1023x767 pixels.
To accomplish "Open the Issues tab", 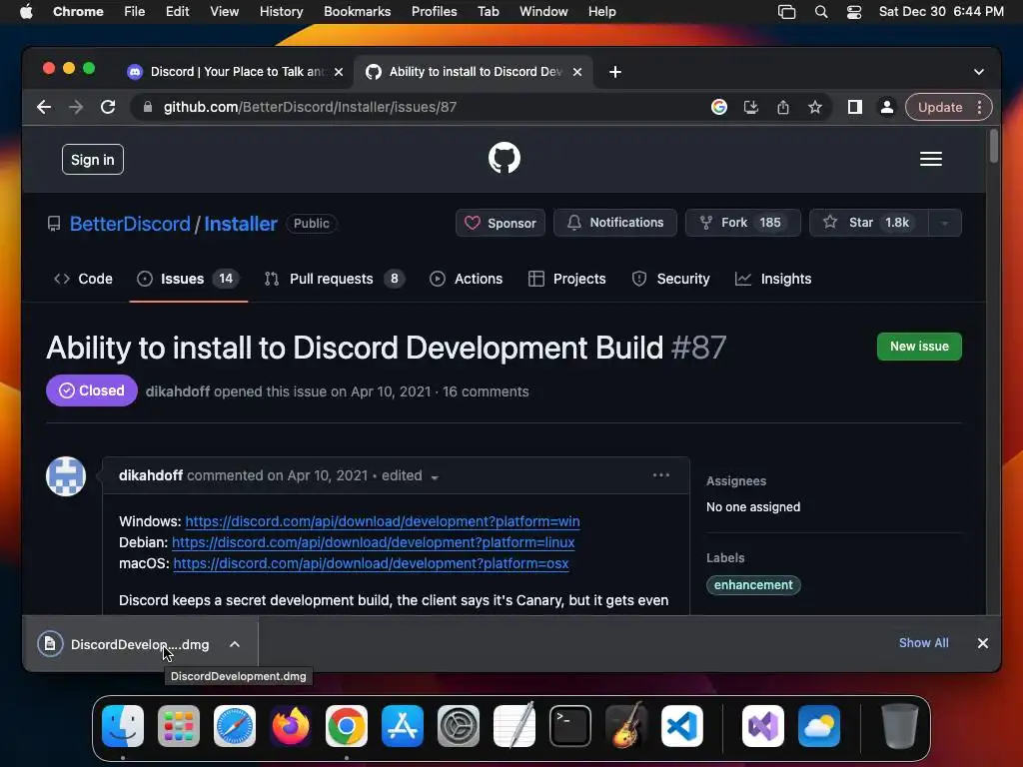I will click(x=188, y=279).
